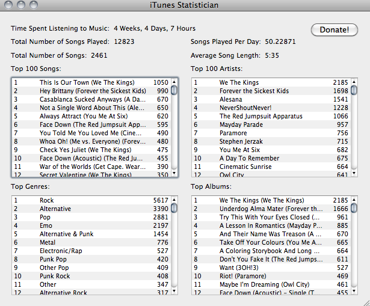
Task: Click Top Songs list scroll up arrow
Action: [x=174, y=82]
